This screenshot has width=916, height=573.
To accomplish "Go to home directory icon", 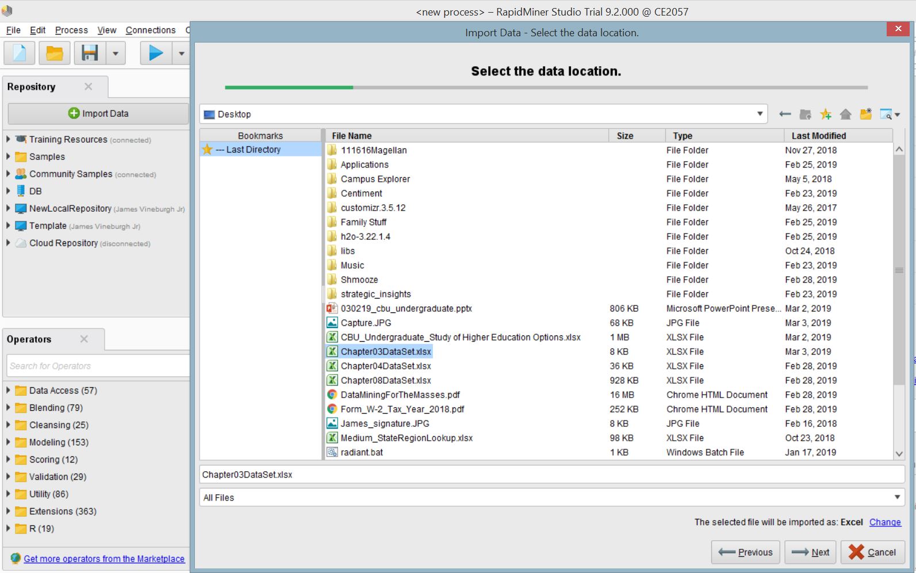I will coord(845,114).
